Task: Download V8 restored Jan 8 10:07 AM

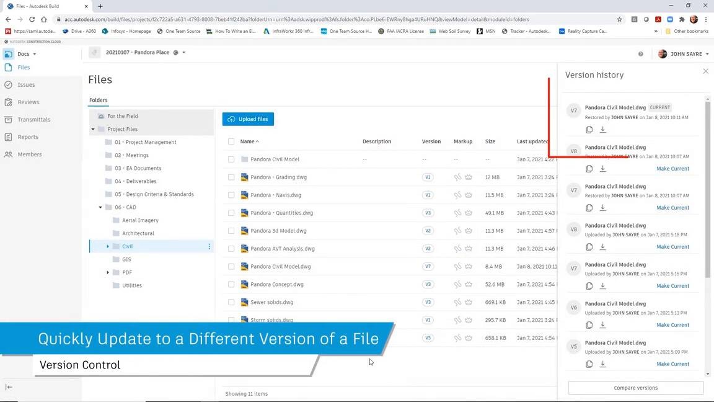Action: [x=602, y=169]
